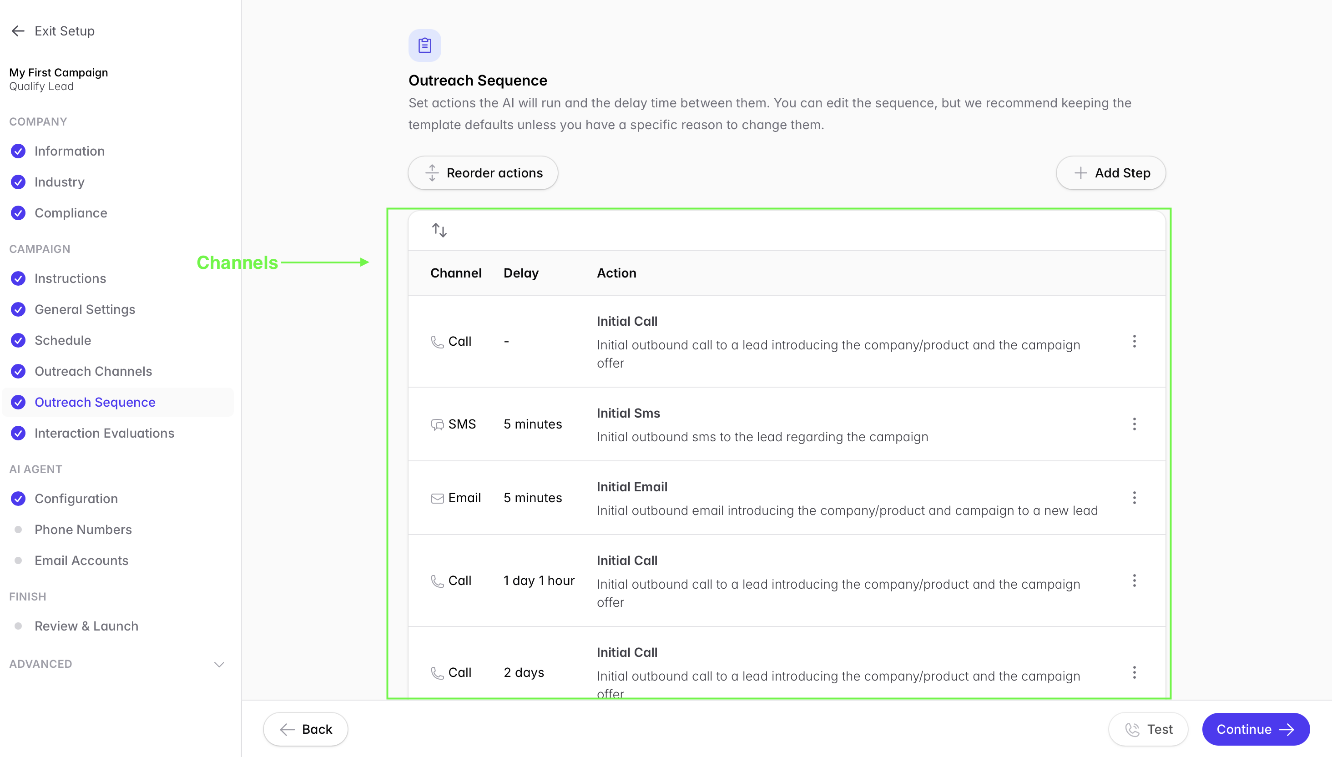This screenshot has width=1332, height=757.
Task: Open AI Agent Configuration step
Action: [x=76, y=499]
